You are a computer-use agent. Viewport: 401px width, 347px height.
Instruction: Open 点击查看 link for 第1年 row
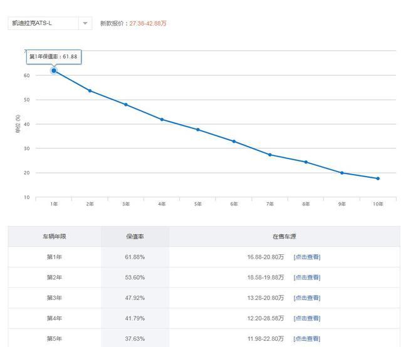[x=307, y=257]
